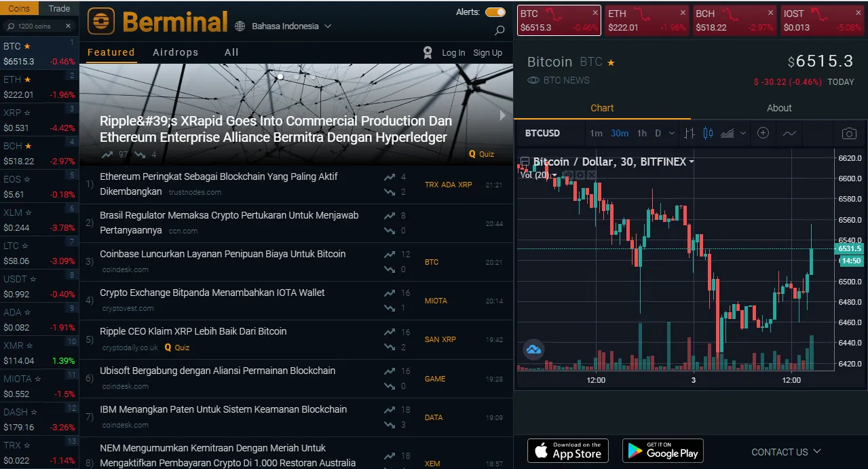868x469 pixels.
Task: Click the eye icon beside BTC NEWS
Action: 533,80
